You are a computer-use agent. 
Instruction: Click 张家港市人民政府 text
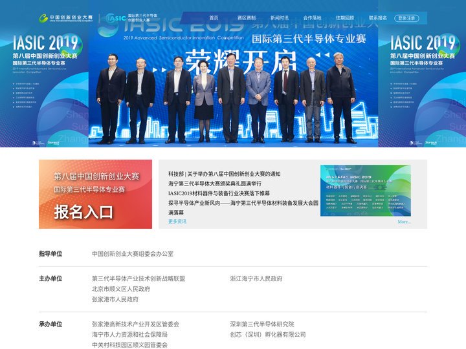click(115, 299)
